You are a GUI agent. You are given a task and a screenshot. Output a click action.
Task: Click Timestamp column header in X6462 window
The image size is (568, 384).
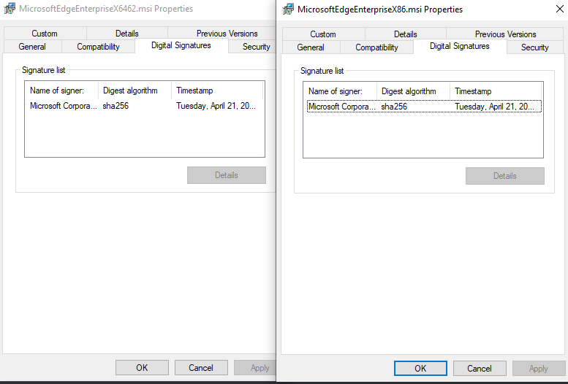[217, 91]
